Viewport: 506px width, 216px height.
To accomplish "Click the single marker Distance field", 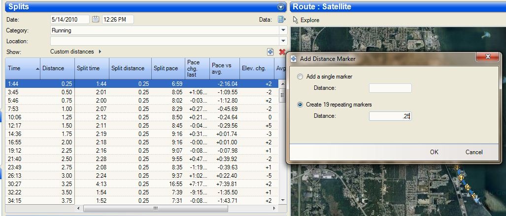I will click(390, 88).
